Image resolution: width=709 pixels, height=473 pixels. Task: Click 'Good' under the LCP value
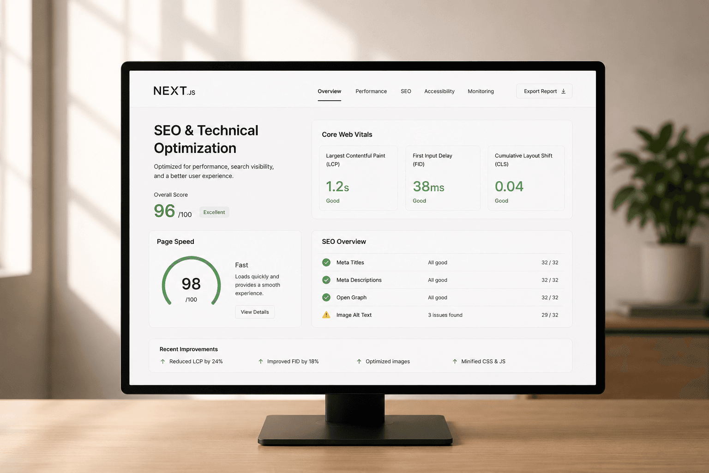pos(332,201)
